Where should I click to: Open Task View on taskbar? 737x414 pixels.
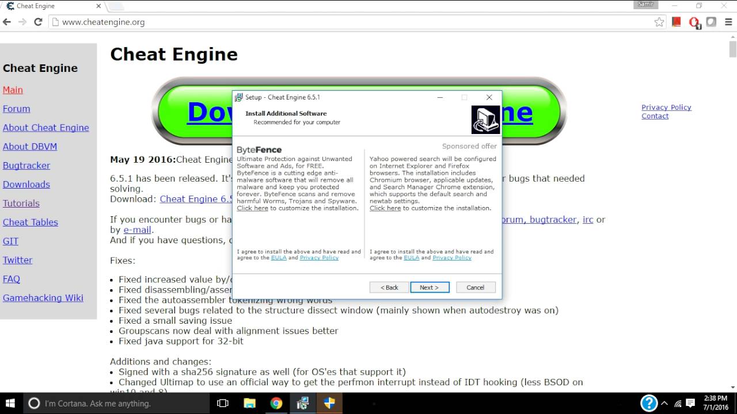(223, 403)
